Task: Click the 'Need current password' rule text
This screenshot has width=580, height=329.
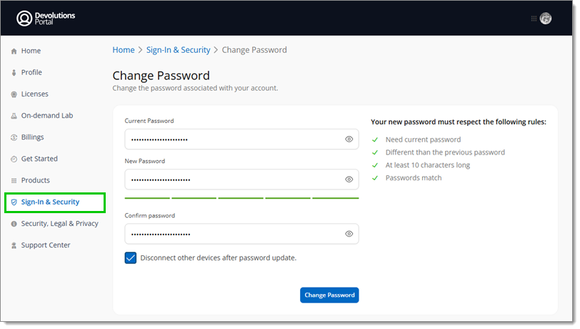Action: tap(423, 139)
